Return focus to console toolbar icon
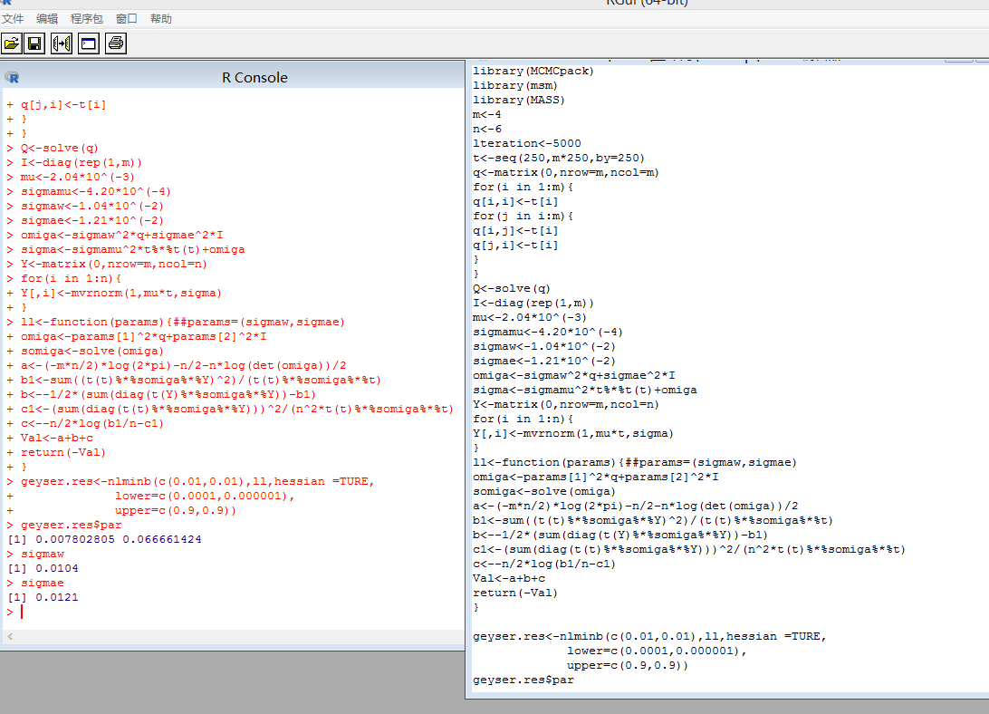The height and width of the screenshot is (714, 989). pos(89,43)
